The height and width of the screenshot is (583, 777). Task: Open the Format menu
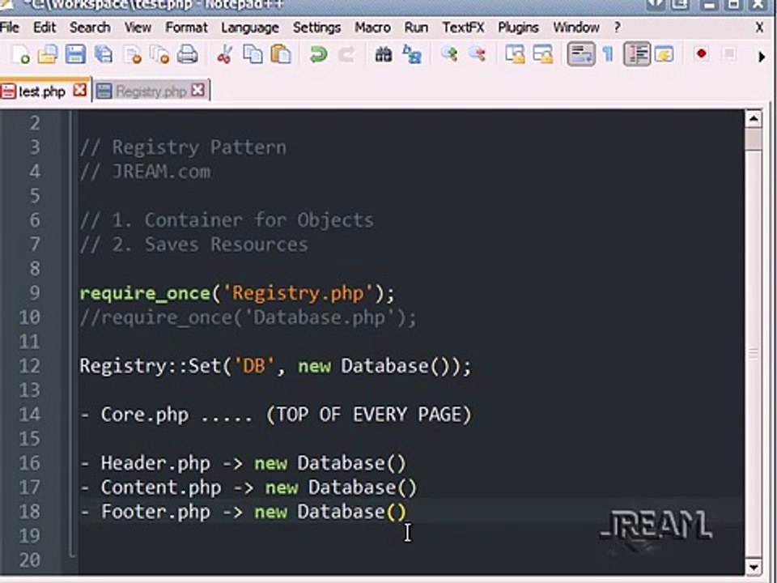tap(186, 28)
